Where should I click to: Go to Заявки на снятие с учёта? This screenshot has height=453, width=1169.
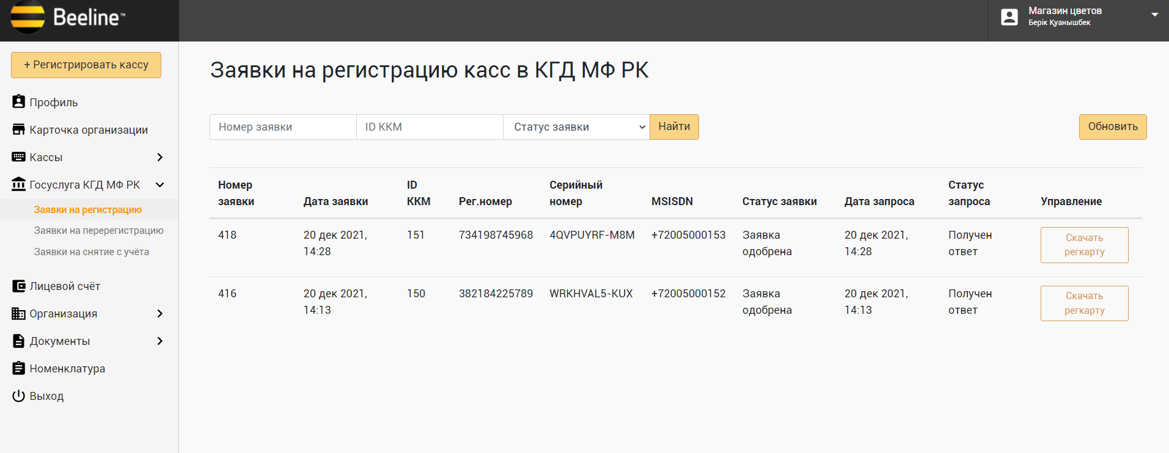coord(91,252)
